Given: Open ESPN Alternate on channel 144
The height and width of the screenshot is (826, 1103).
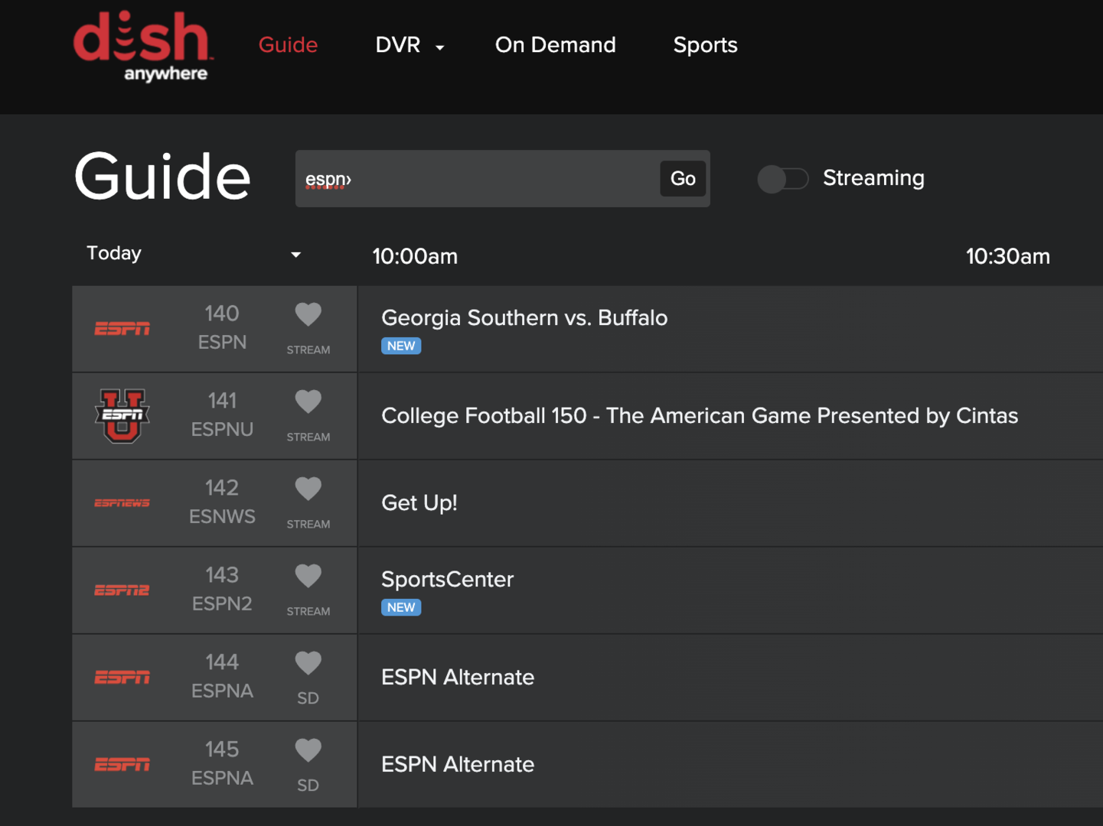Looking at the screenshot, I should [730, 678].
